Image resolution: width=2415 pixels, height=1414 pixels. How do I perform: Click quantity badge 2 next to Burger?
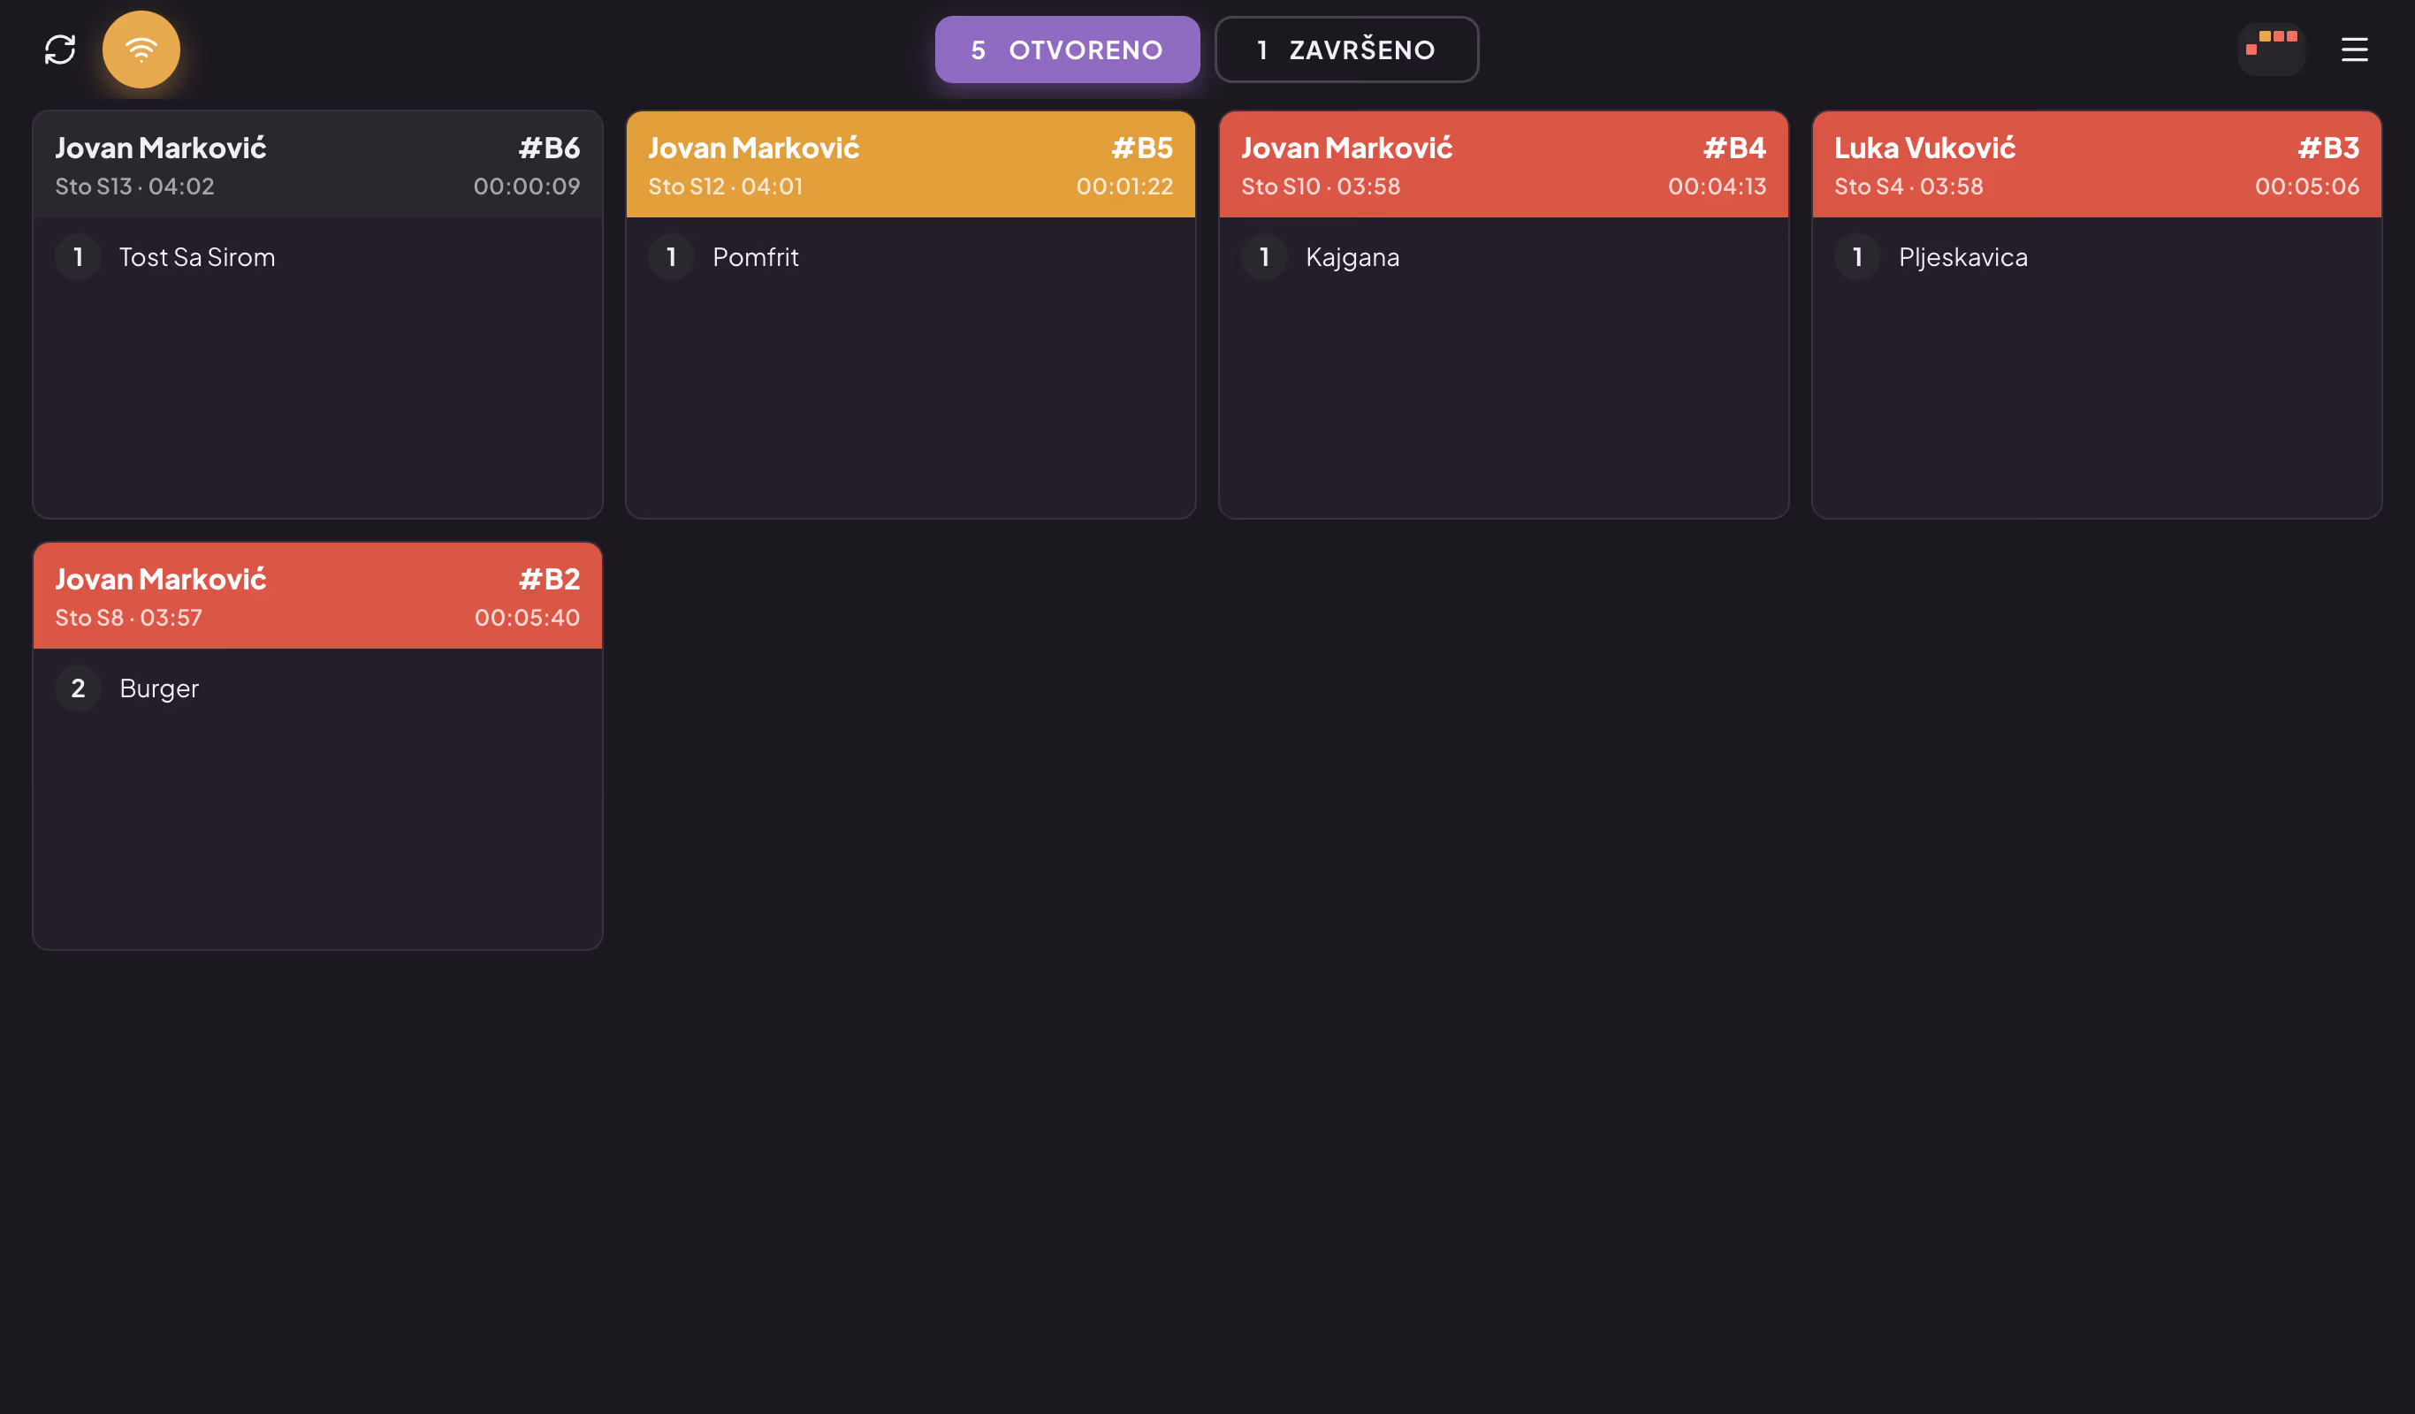[x=78, y=688]
